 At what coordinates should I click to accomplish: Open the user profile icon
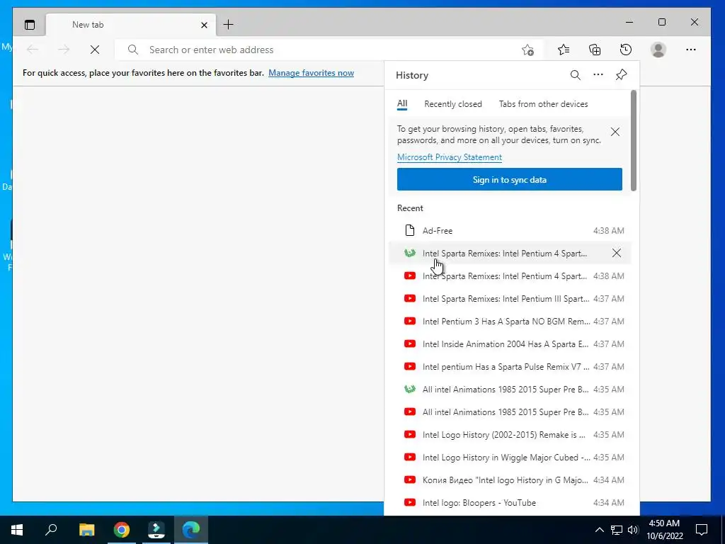(658, 50)
